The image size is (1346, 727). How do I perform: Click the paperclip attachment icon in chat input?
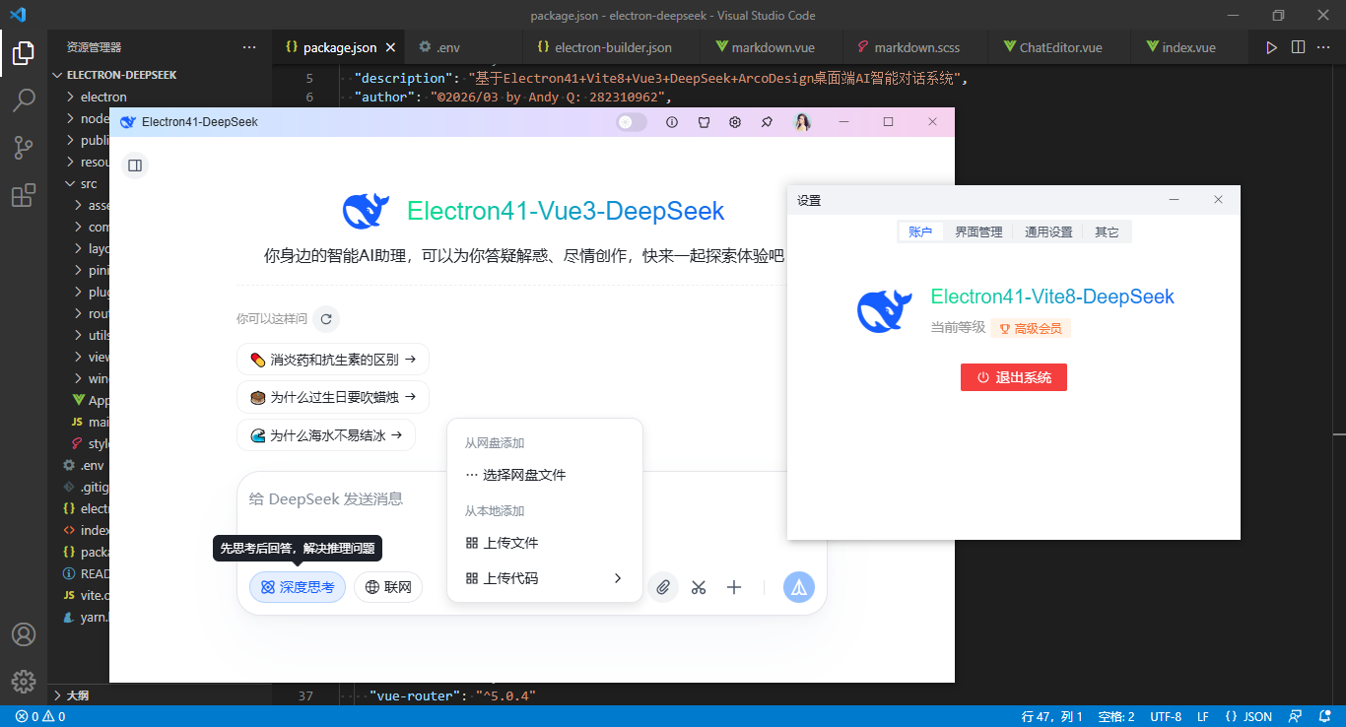pos(663,586)
